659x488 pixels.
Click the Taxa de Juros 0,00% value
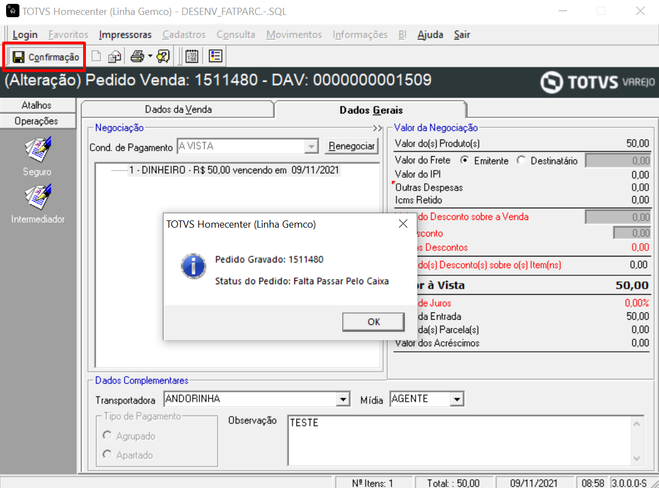tap(637, 303)
